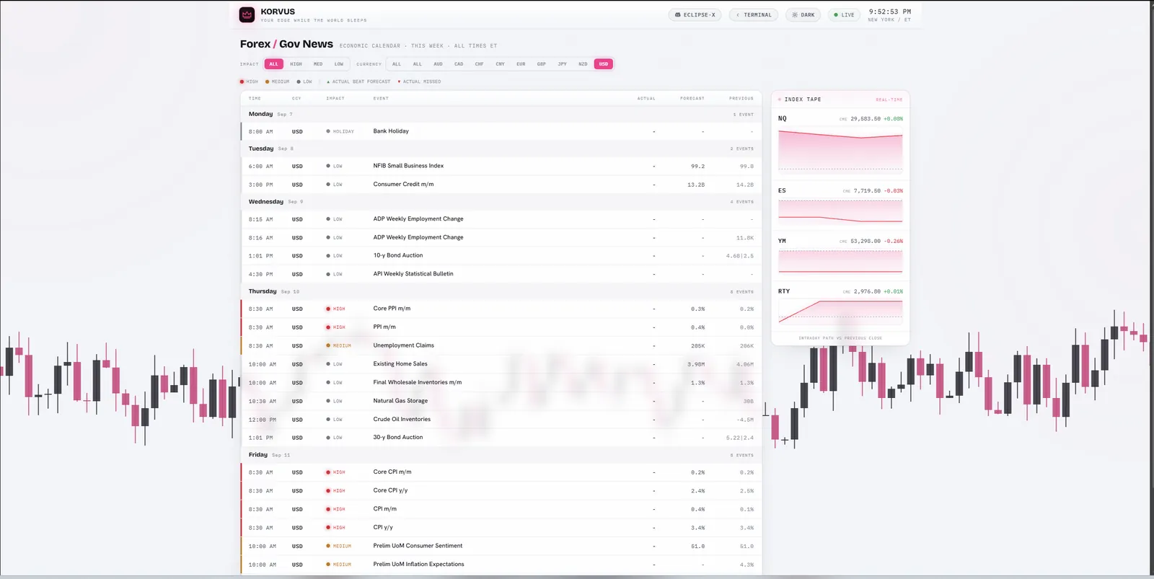Select the 10-y Bond Auction event
1154x579 pixels.
point(501,256)
